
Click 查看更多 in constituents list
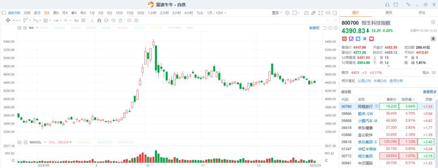(x=429, y=92)
